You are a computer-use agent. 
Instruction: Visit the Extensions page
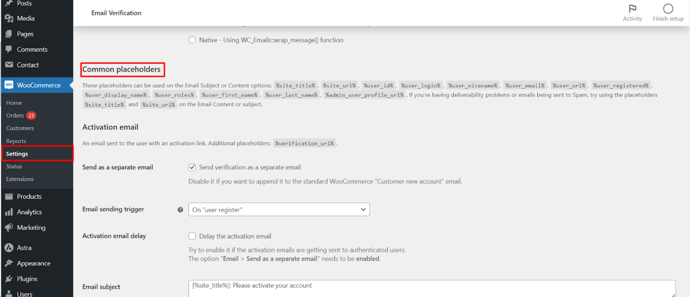20,178
